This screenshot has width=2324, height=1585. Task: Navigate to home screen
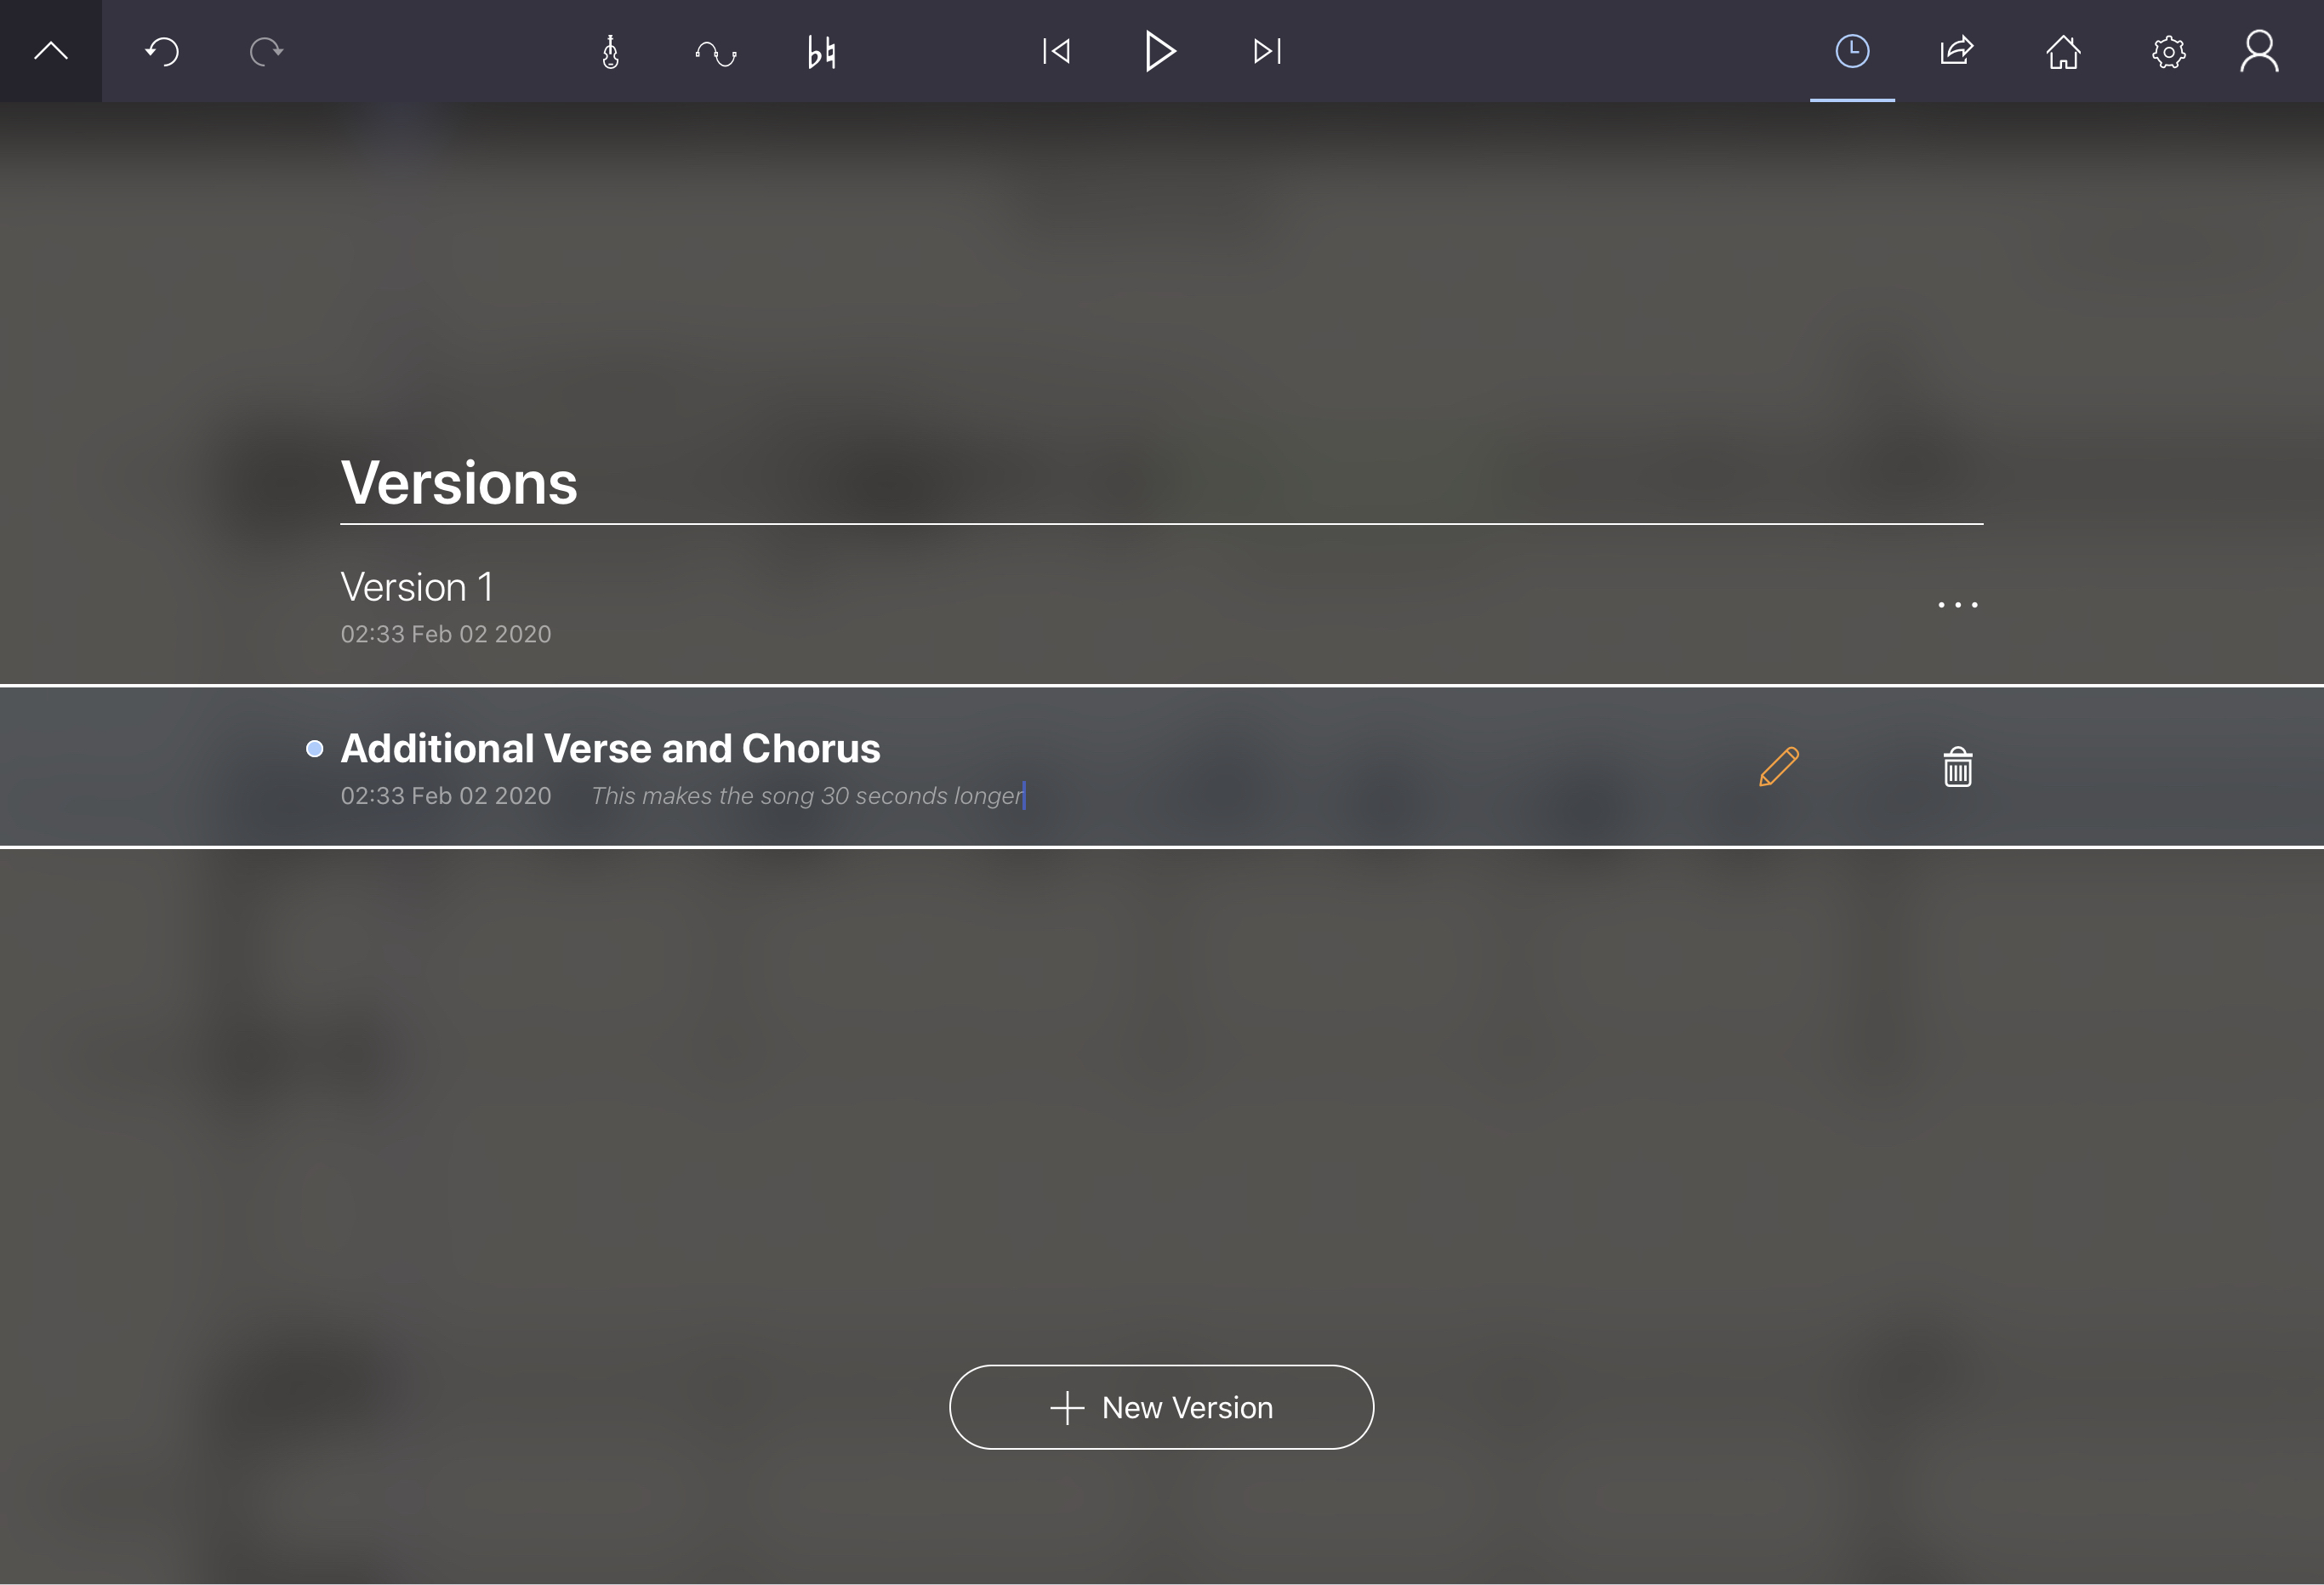pos(2063,49)
